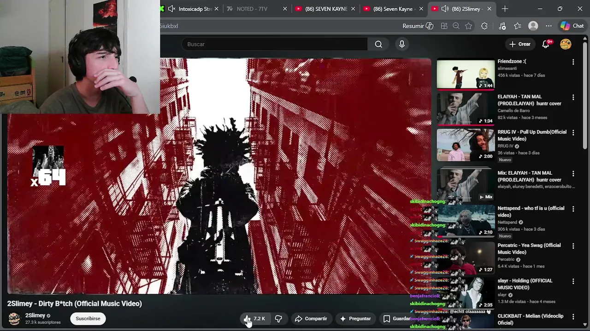This screenshot has height=331, width=590.
Task: Close the 2Slimey tab
Action: click(489, 9)
